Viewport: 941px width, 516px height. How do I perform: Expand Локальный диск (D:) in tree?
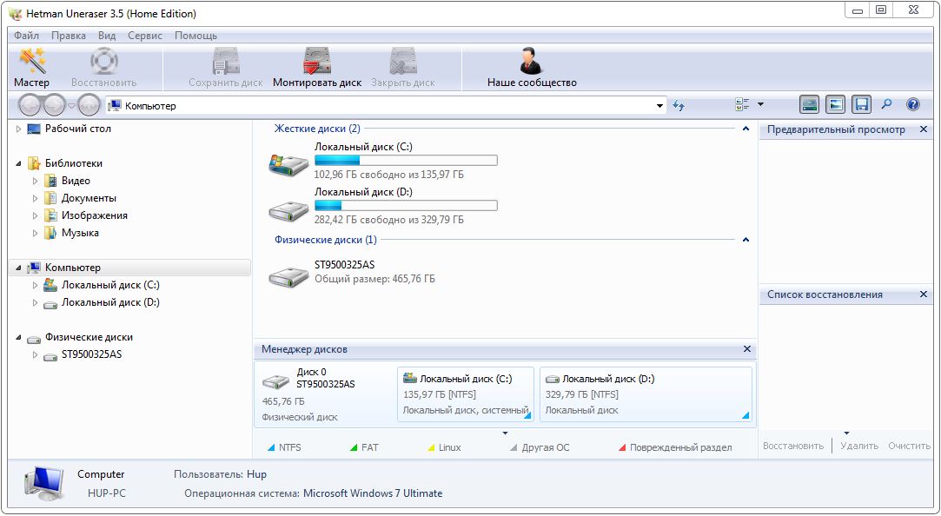click(35, 303)
